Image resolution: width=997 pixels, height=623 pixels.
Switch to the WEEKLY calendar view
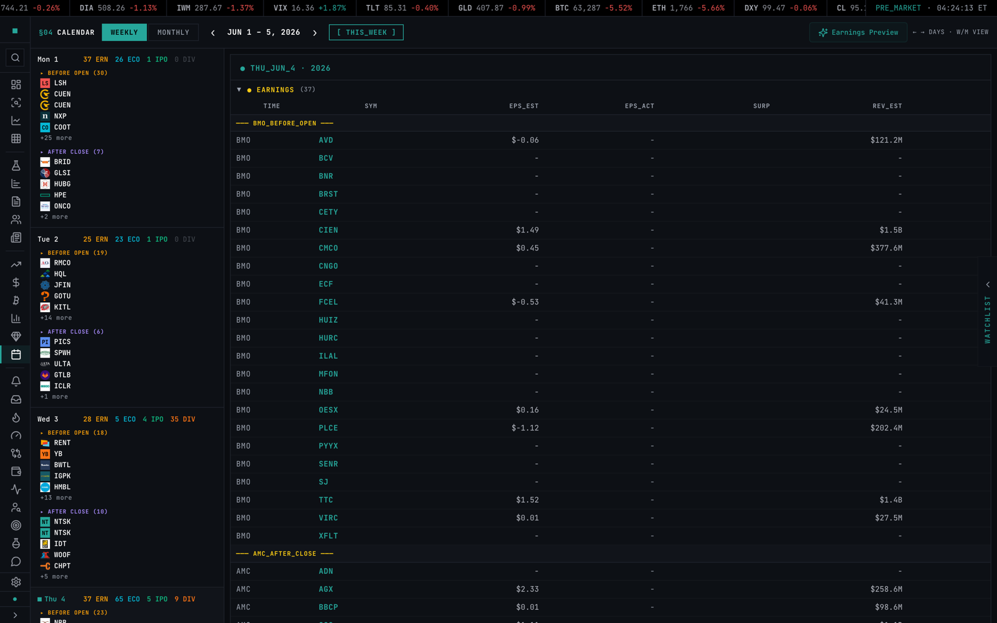[x=124, y=32]
